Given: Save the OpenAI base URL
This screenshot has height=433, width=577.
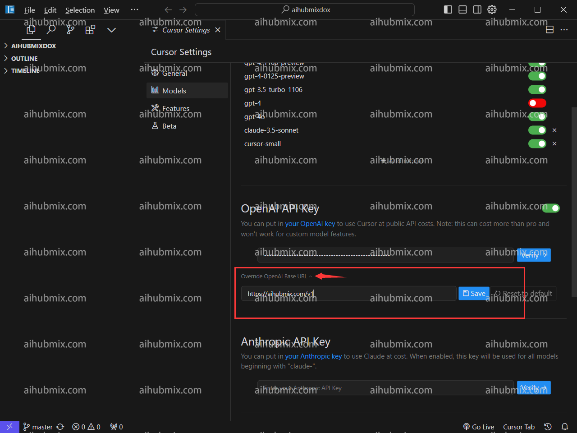Looking at the screenshot, I should coord(474,294).
